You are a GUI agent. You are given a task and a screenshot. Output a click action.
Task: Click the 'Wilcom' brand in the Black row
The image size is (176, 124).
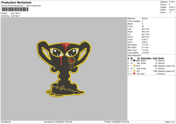click(x=161, y=61)
